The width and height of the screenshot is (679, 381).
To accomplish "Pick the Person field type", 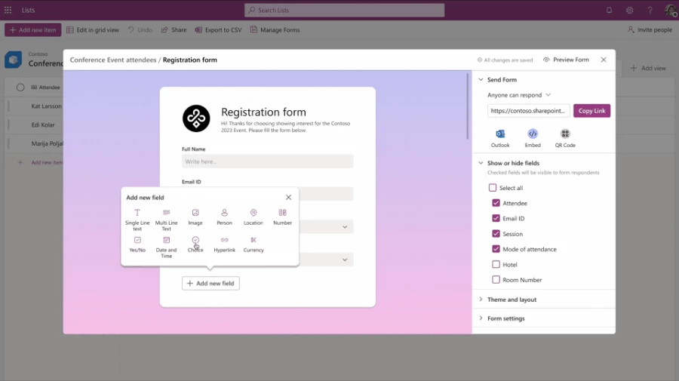I will (x=224, y=214).
